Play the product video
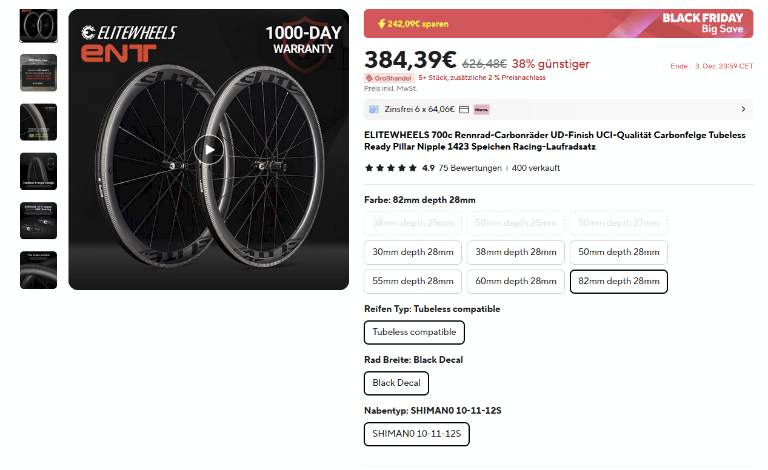The height and width of the screenshot is (470, 768). click(209, 150)
